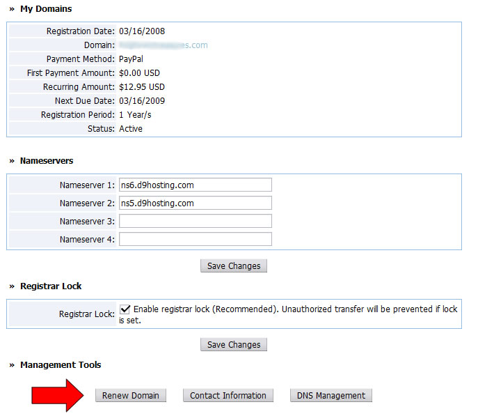Focus the empty Nameserver 3 field
The width and height of the screenshot is (478, 416).
[x=195, y=221]
